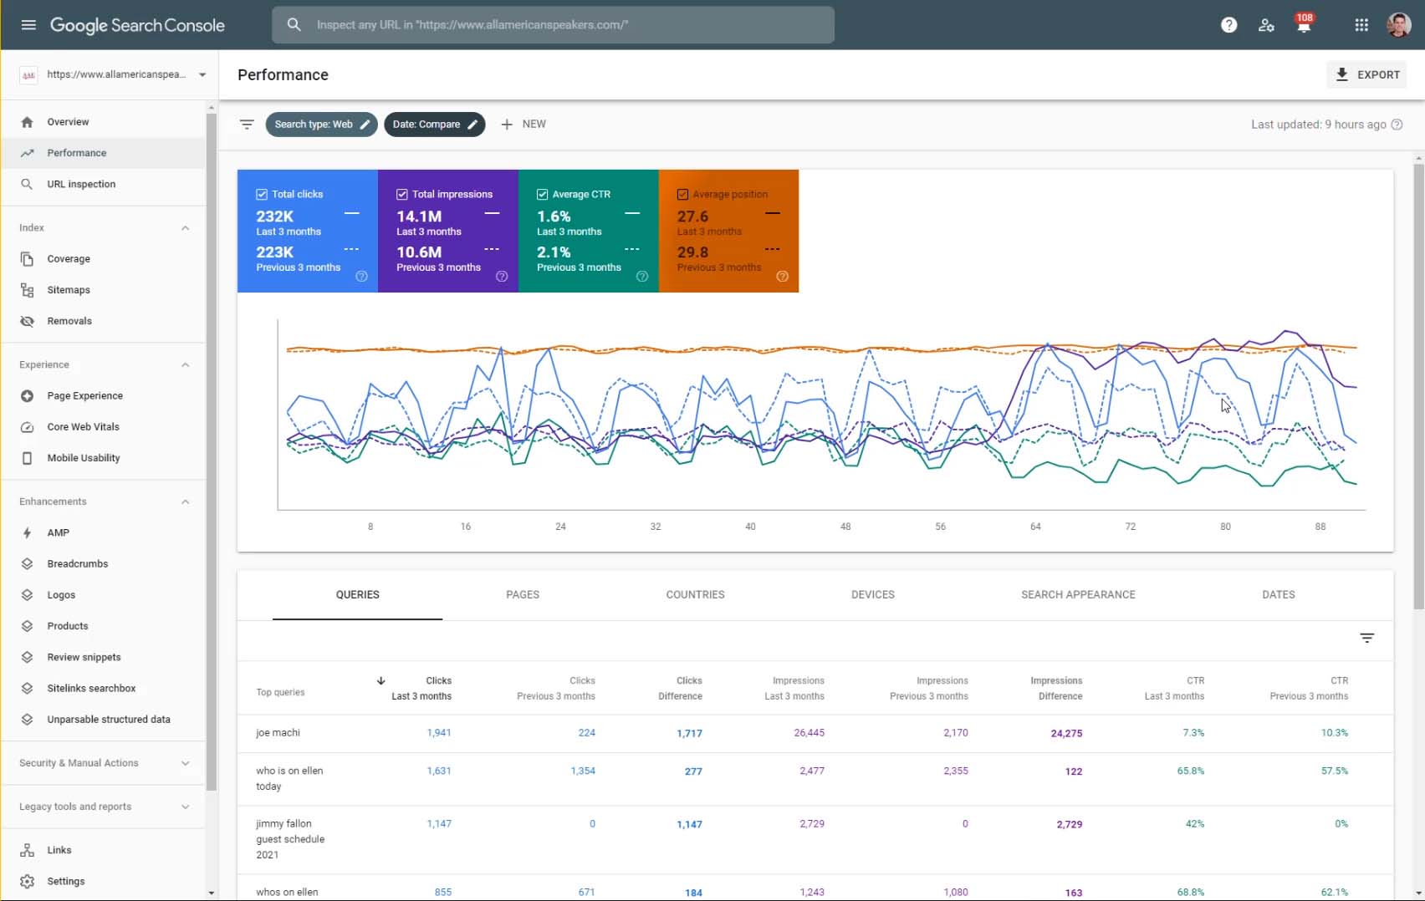Click the help icon on Total impressions card
The width and height of the screenshot is (1425, 901).
[502, 277]
